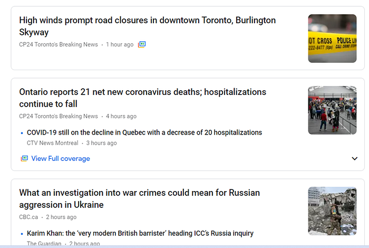The image size is (369, 248).
Task: Click '2 hours ago' timestamp beside CBC.ca
Action: [x=61, y=217]
